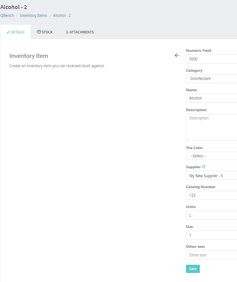Focus the Numeric Field input
The height and width of the screenshot is (282, 237).
tap(211, 59)
